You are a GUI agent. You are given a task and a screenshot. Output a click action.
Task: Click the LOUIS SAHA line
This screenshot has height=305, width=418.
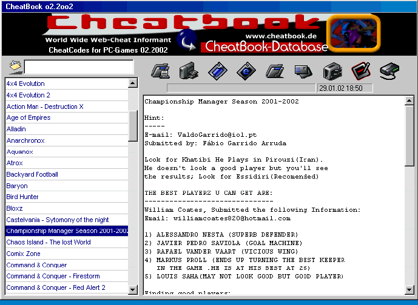coord(244,277)
